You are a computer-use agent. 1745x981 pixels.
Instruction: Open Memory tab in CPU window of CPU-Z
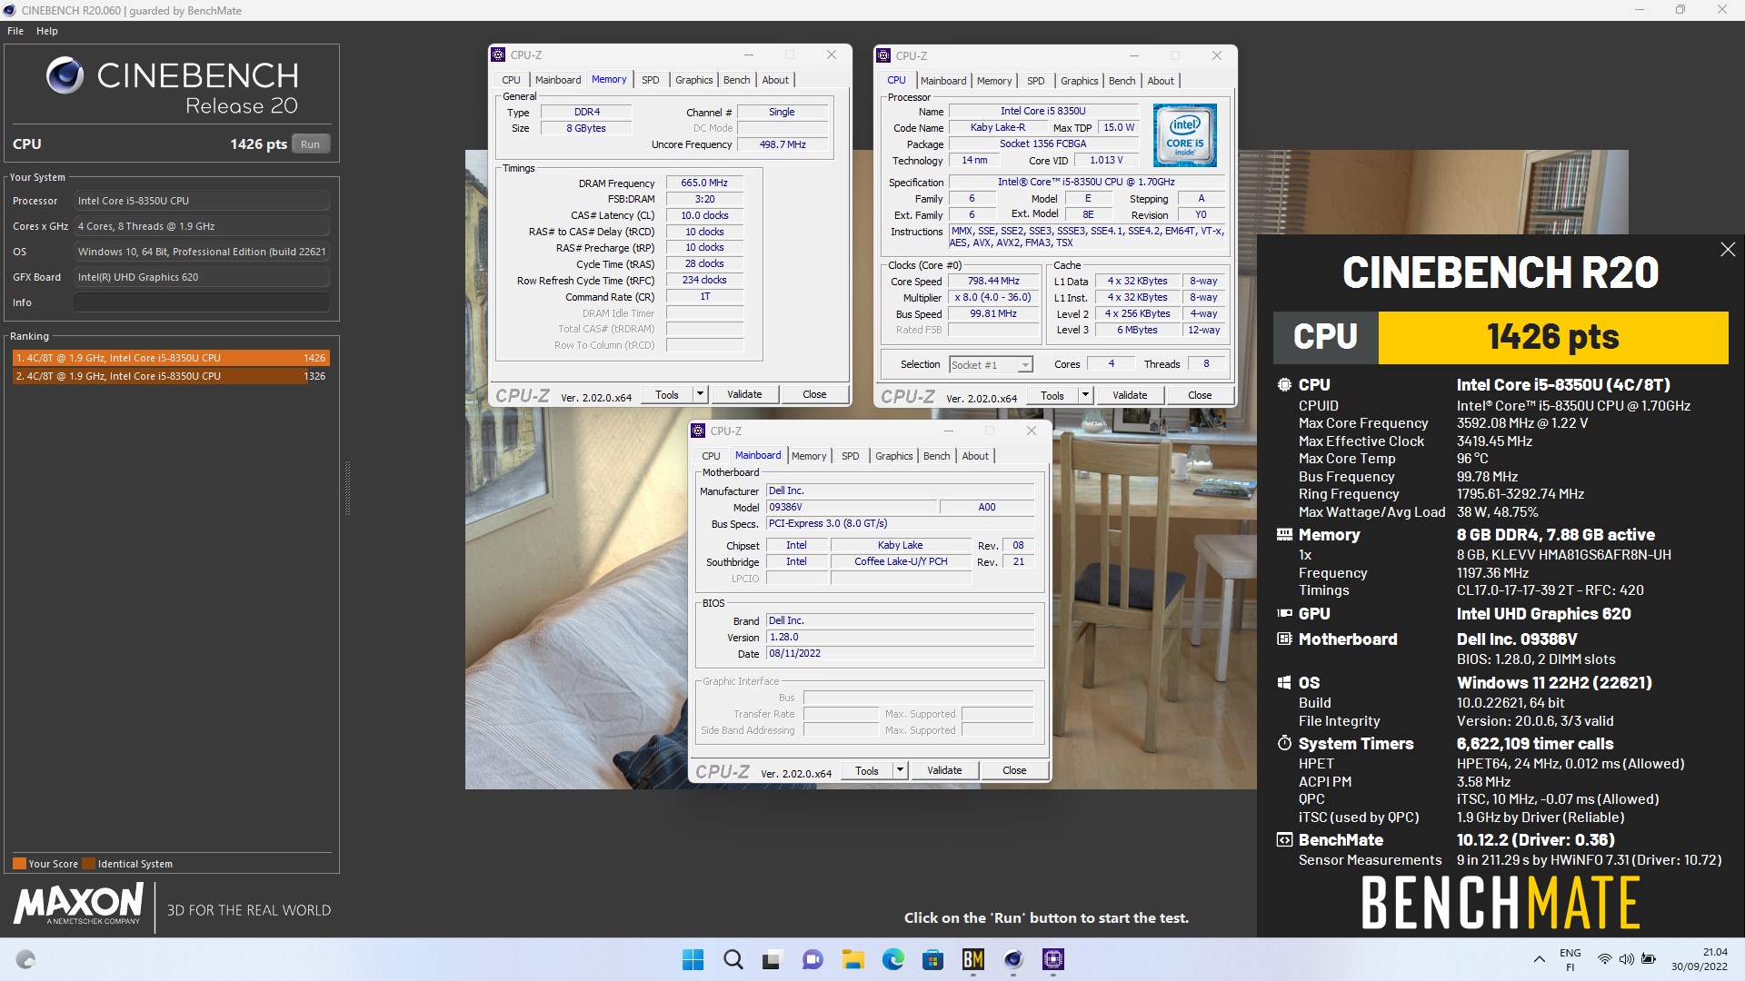click(x=994, y=81)
